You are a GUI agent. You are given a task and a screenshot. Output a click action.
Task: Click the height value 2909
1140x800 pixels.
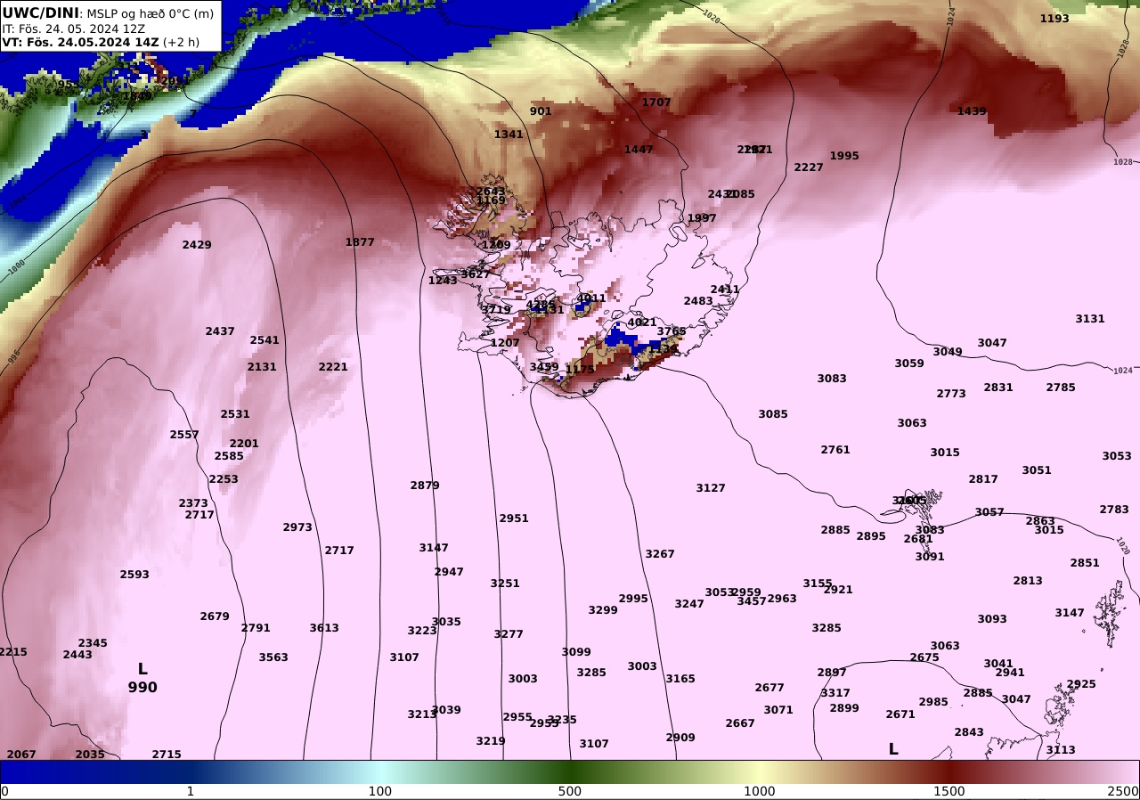coord(680,738)
